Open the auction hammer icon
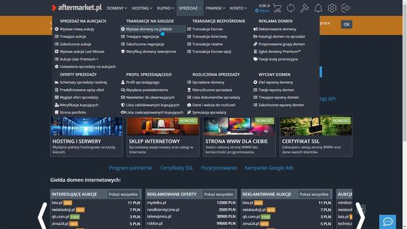Screen dimensions: 407x229 (x=305, y=8)
